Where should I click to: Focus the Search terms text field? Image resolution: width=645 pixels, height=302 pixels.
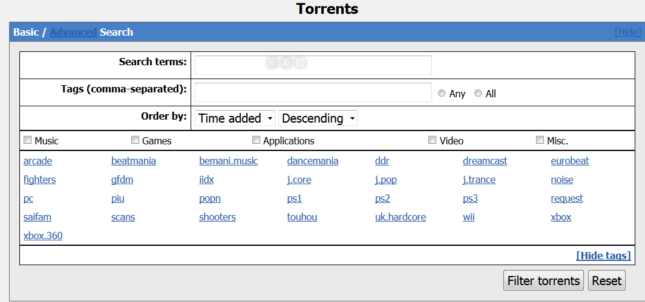313,65
